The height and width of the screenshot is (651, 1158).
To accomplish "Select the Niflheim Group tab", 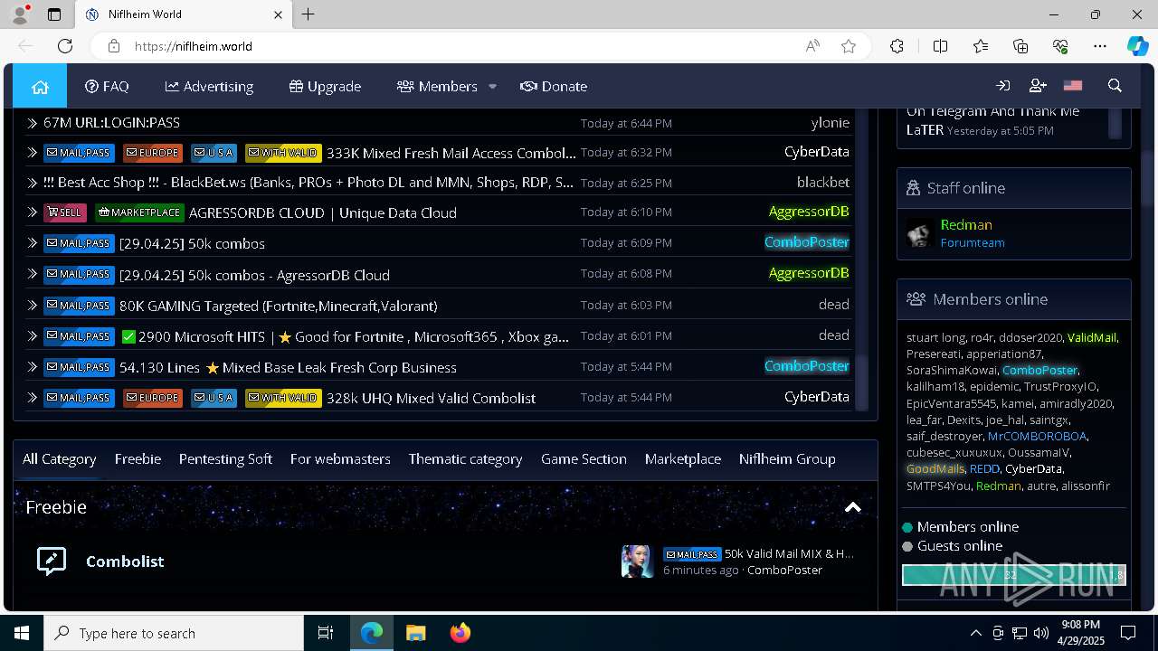I will point(787,459).
